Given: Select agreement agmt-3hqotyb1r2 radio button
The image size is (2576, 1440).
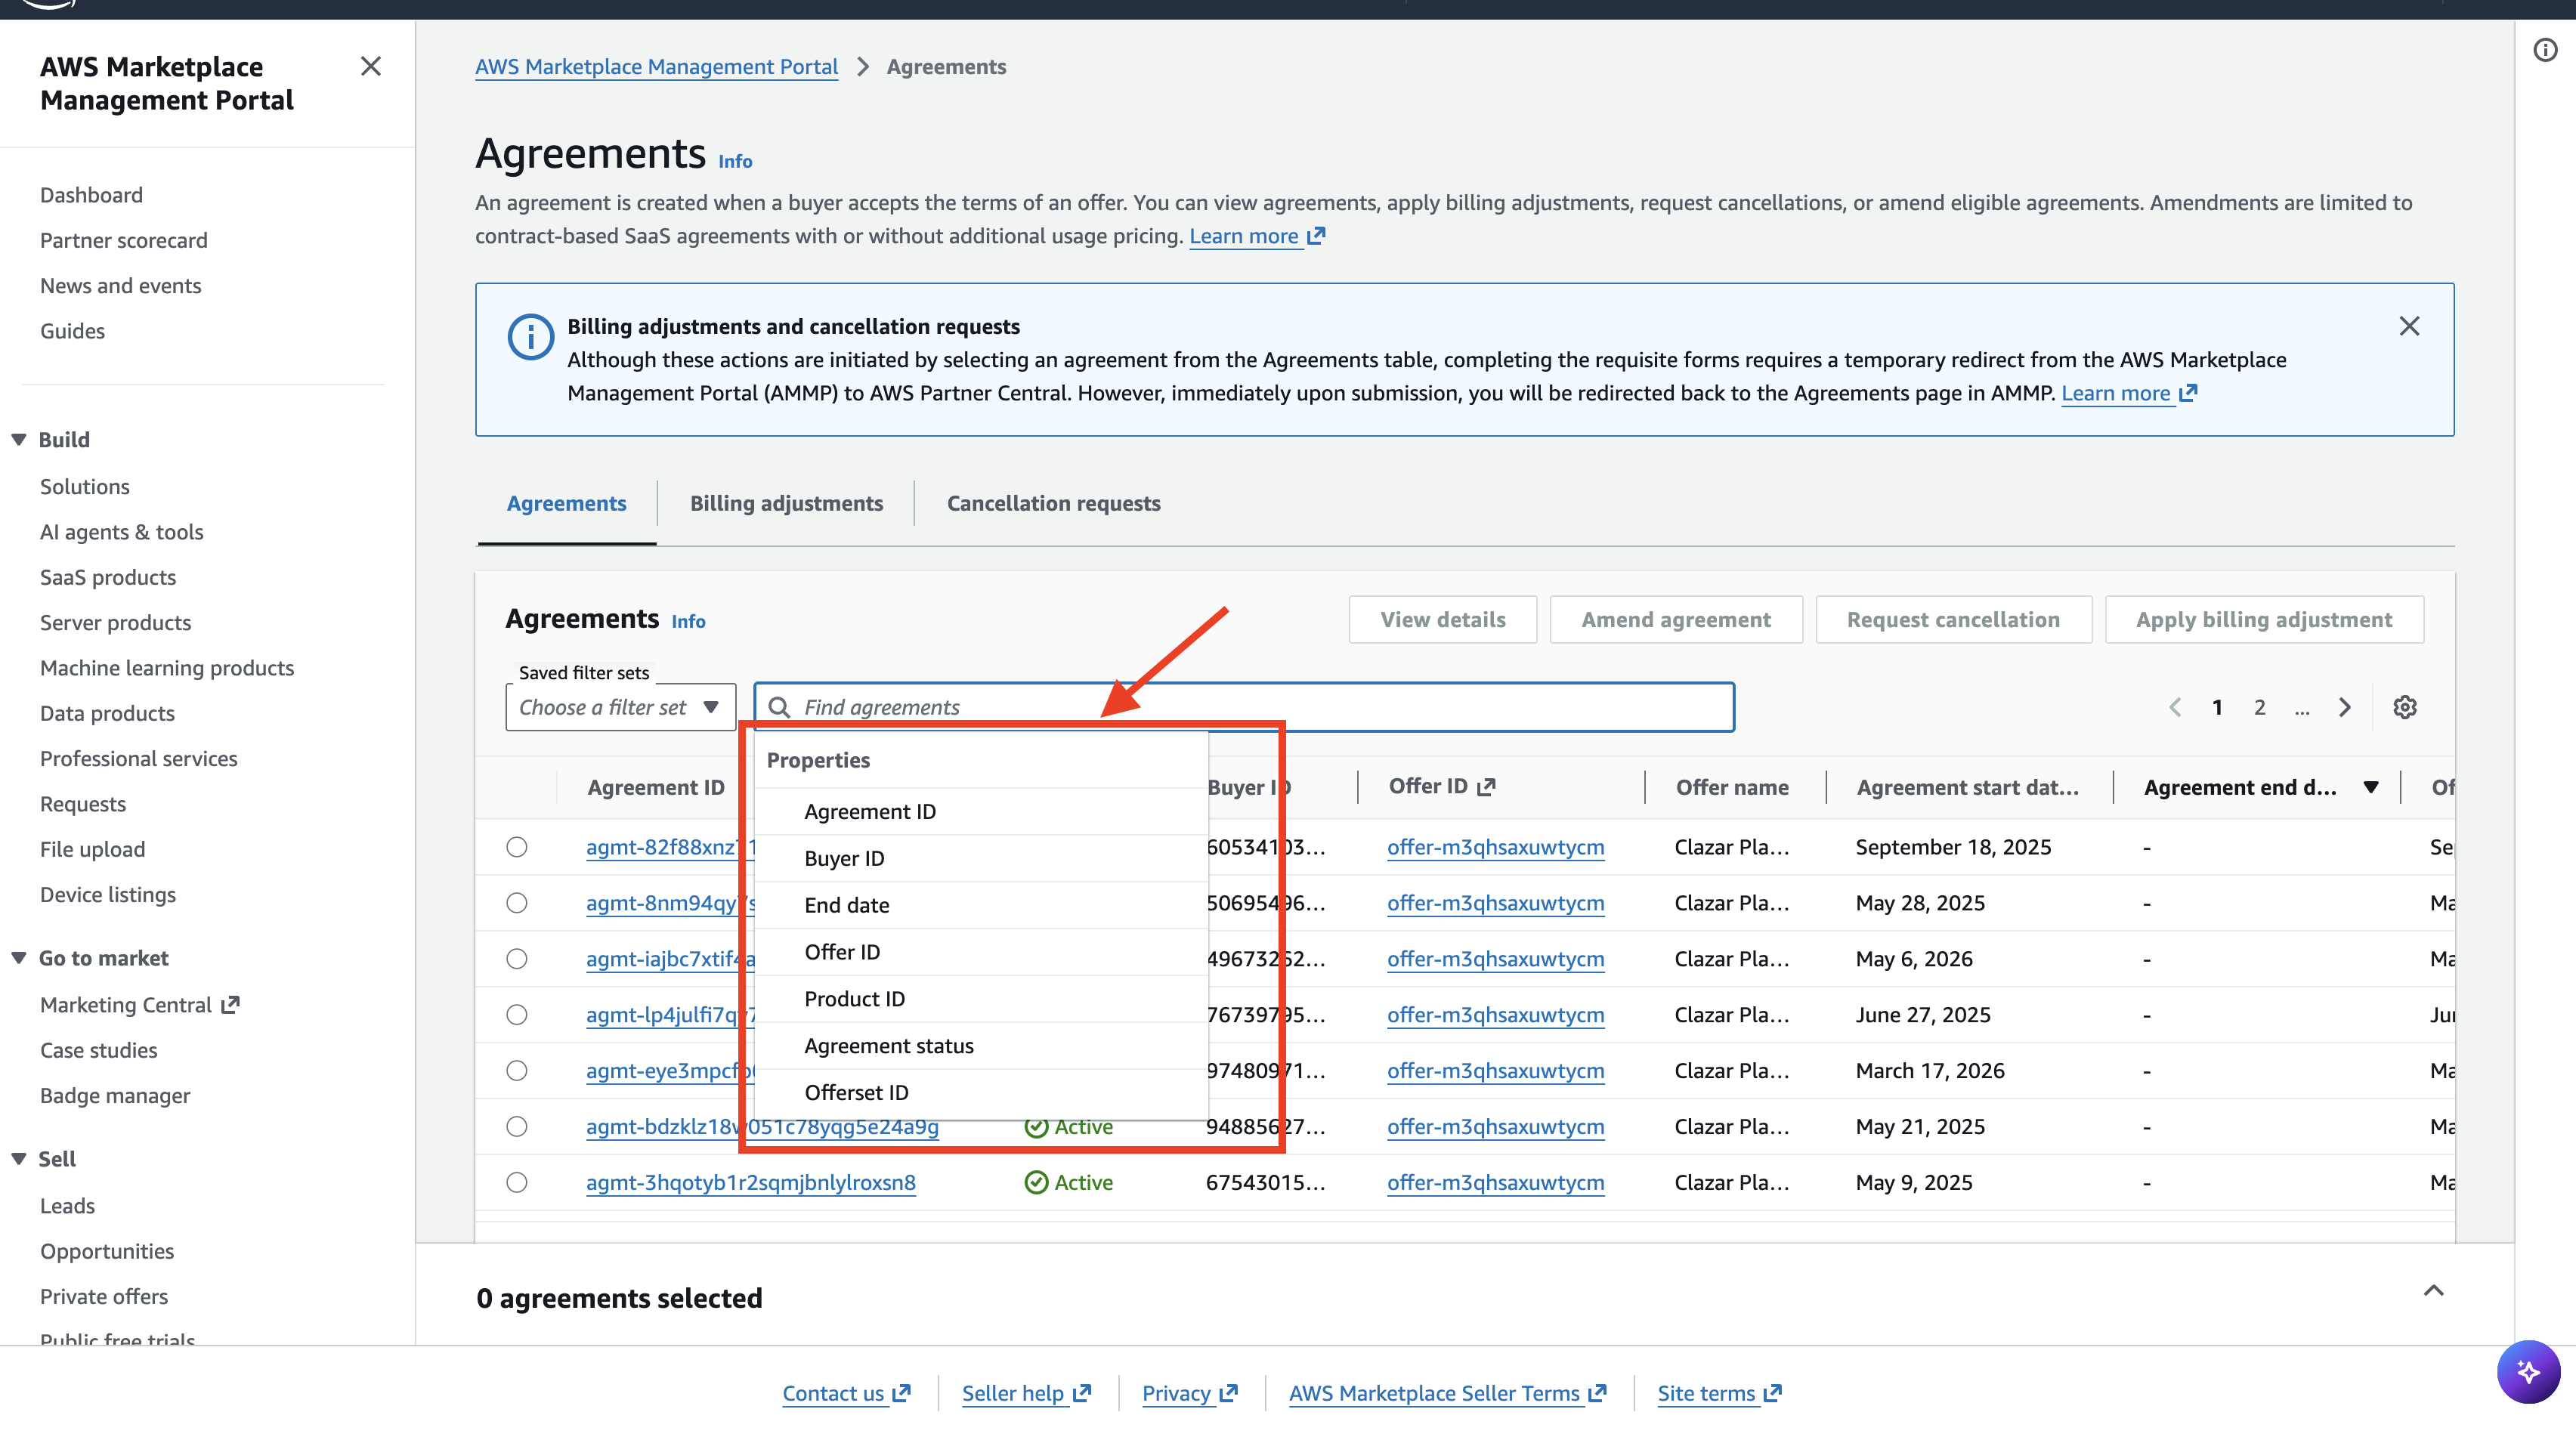Looking at the screenshot, I should [516, 1183].
